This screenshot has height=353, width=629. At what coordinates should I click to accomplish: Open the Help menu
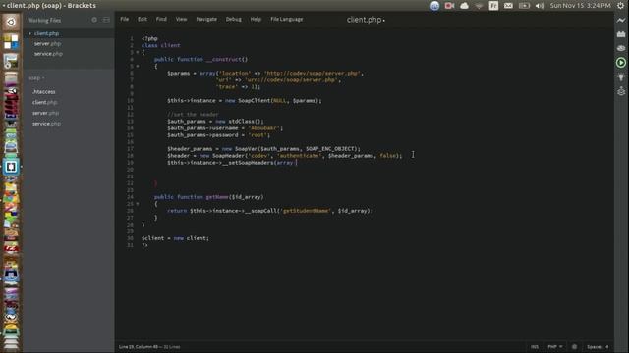tap(256, 19)
